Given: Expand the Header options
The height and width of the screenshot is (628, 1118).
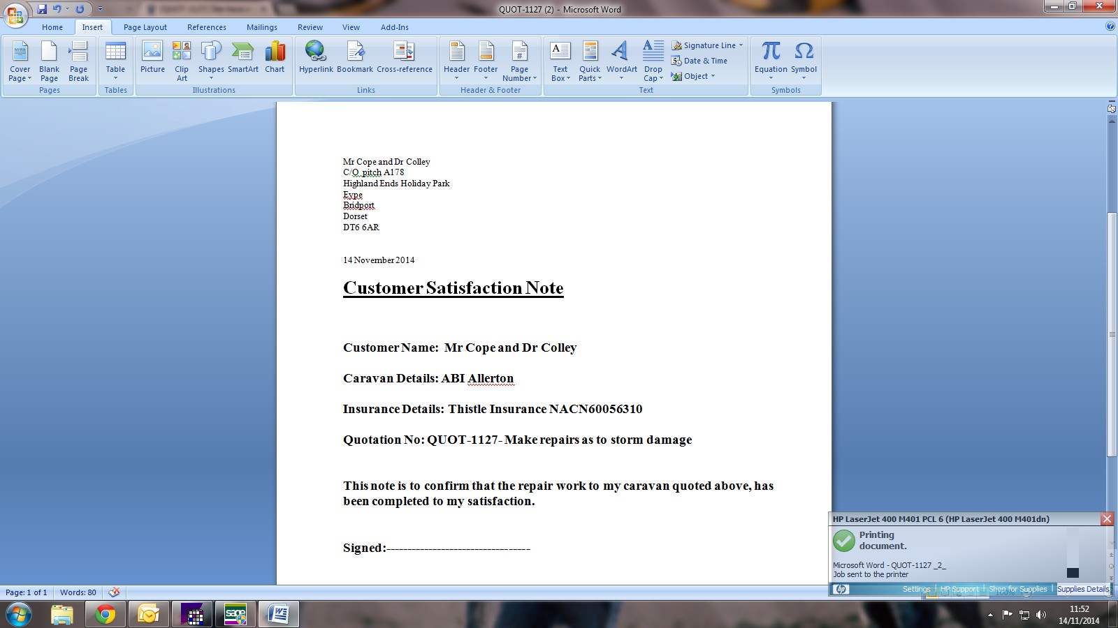Looking at the screenshot, I should pos(456,60).
